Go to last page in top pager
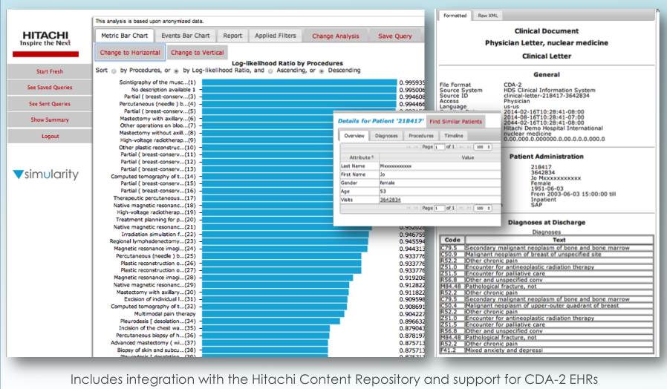 coord(469,147)
